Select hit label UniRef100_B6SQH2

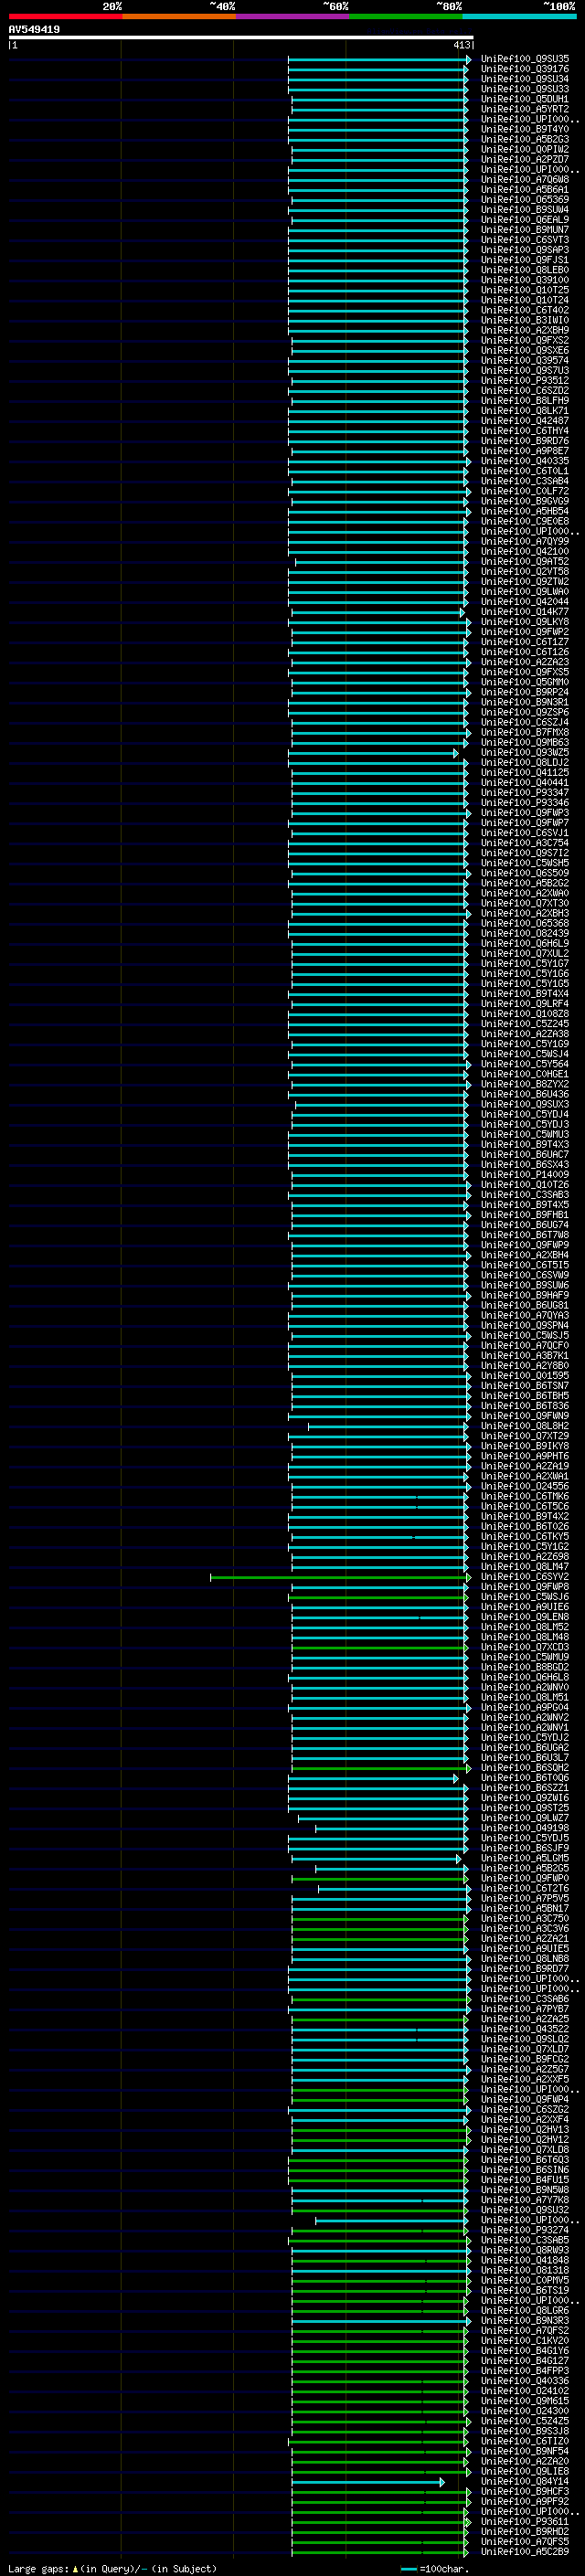coord(525,1768)
